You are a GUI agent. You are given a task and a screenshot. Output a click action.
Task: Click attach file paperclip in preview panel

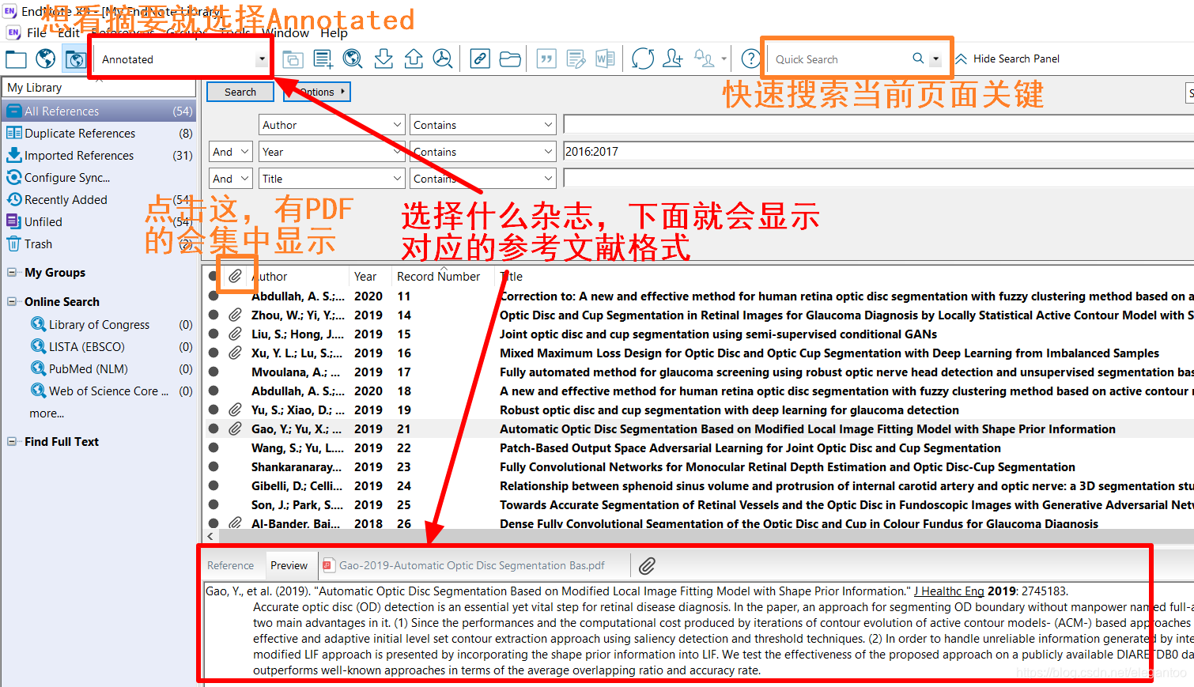pos(647,566)
